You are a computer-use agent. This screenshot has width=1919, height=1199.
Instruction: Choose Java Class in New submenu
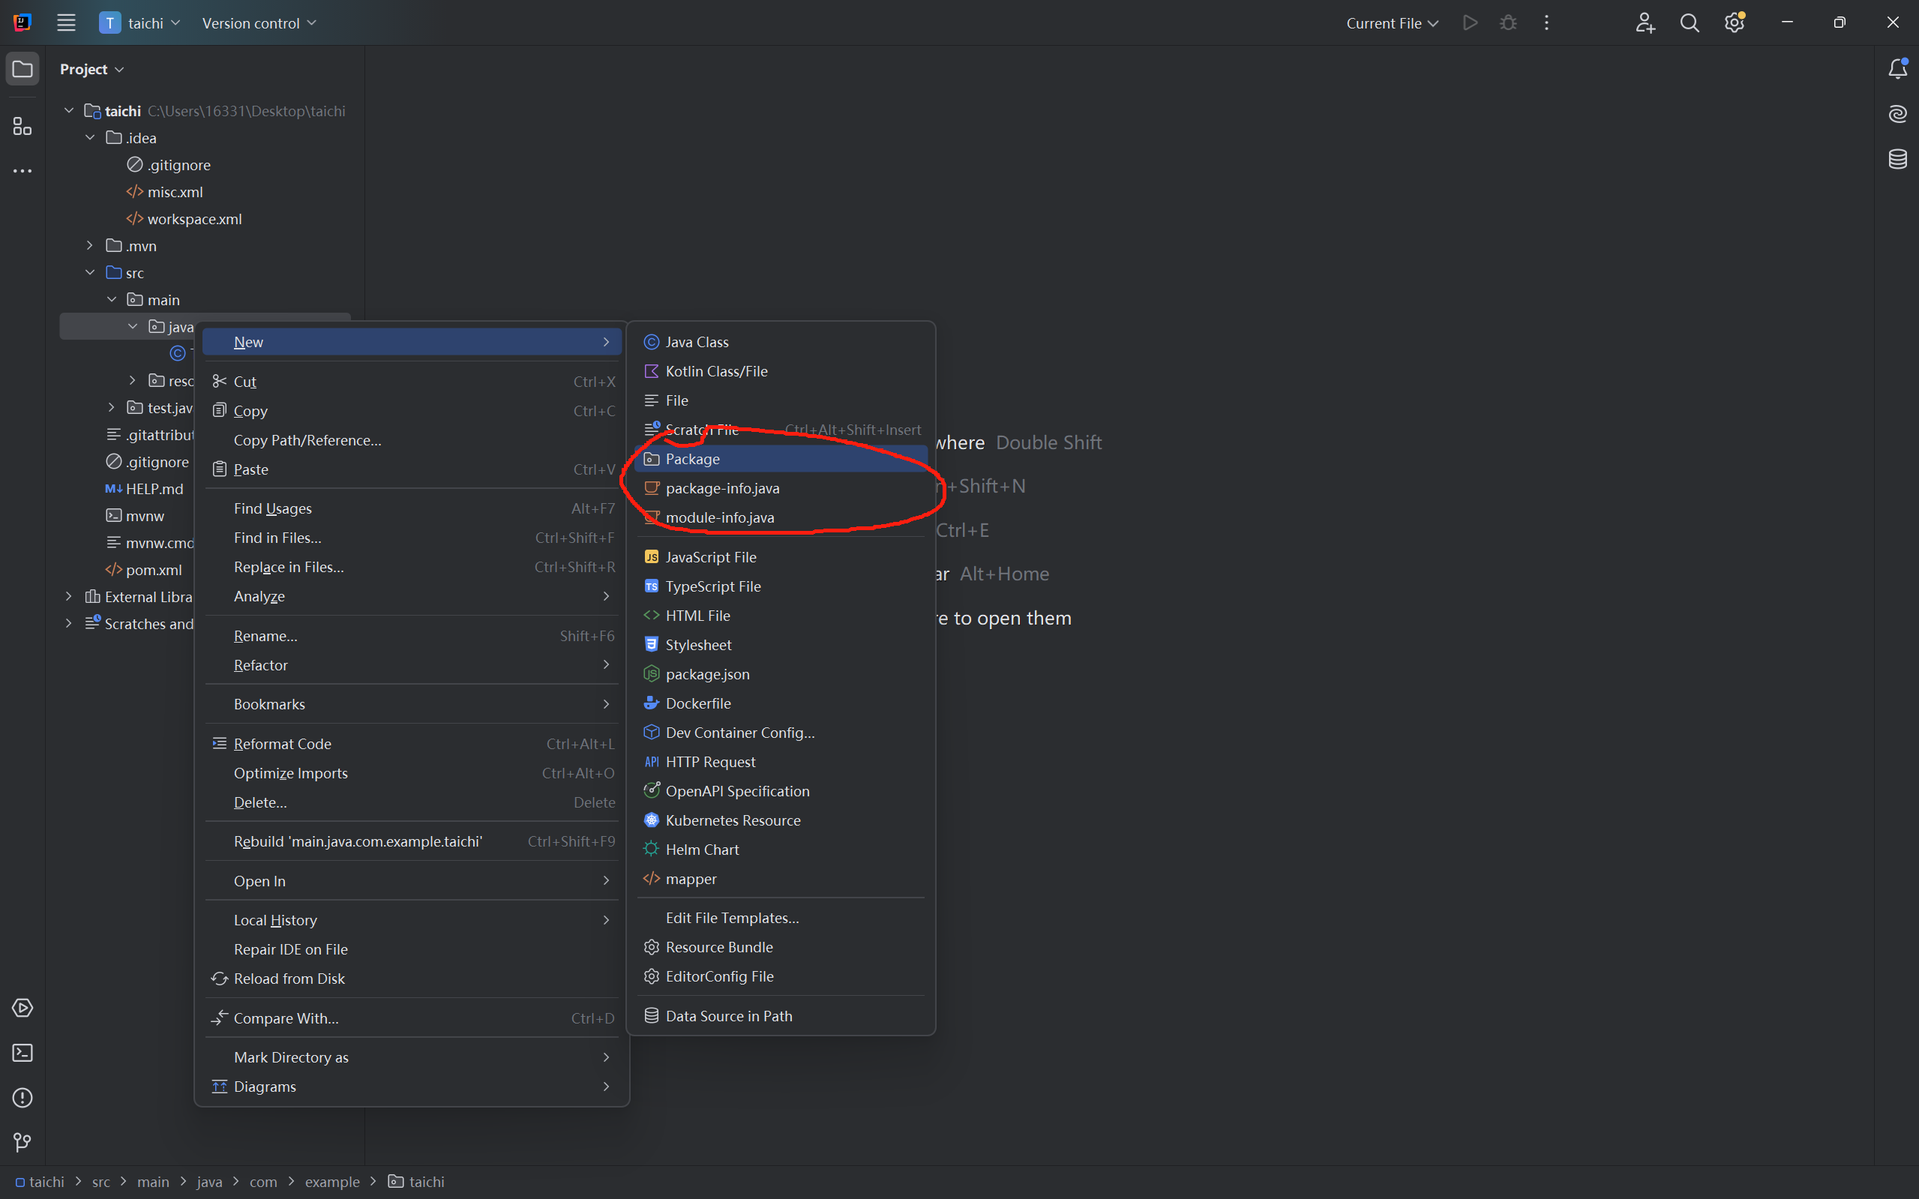(x=696, y=342)
